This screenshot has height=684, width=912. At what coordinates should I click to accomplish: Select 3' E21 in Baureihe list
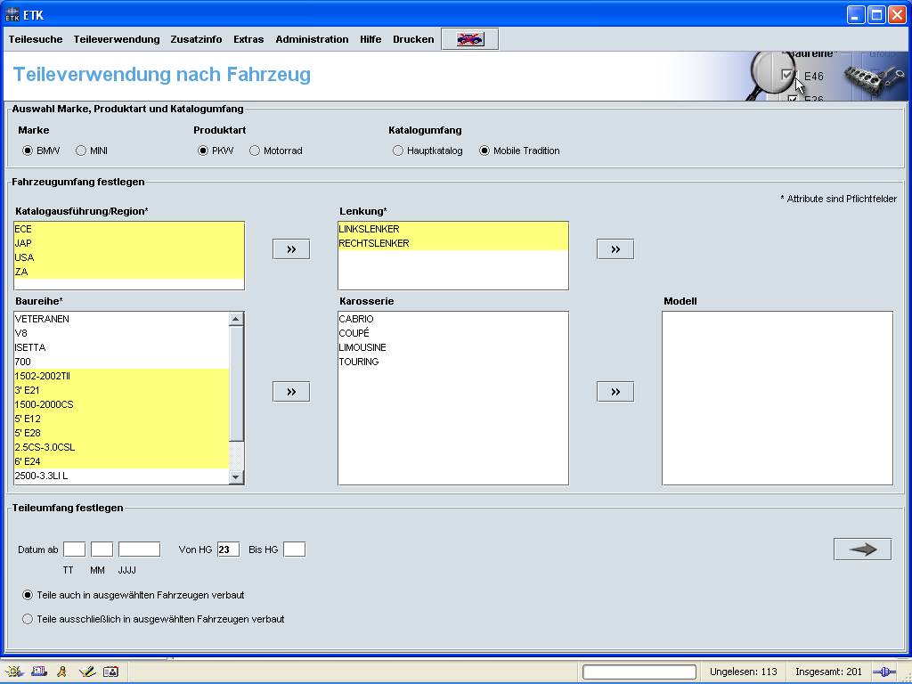click(121, 390)
